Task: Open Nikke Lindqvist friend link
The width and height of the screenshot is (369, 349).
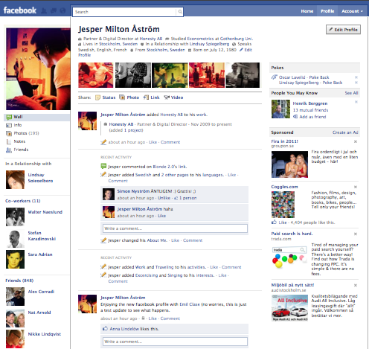Action: (45, 334)
